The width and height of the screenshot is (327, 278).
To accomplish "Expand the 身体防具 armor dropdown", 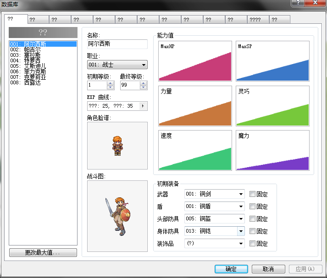I will coord(241,231).
